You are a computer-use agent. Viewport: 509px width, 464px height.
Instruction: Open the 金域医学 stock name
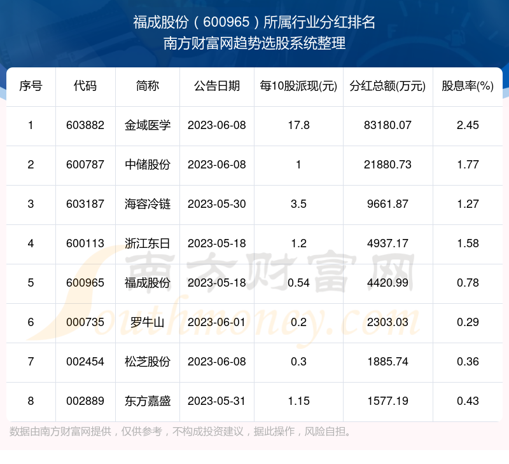click(x=148, y=125)
